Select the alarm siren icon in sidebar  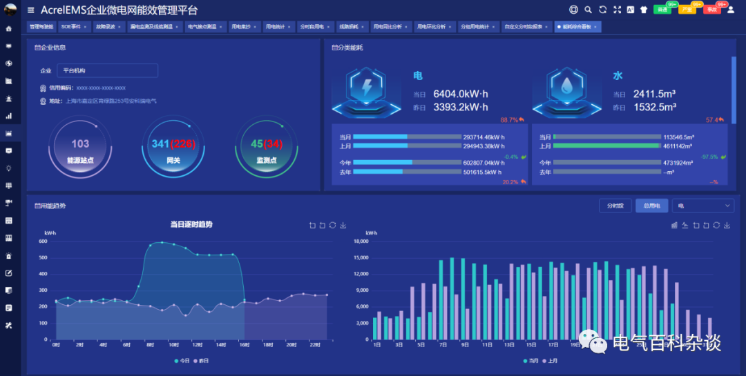8,99
